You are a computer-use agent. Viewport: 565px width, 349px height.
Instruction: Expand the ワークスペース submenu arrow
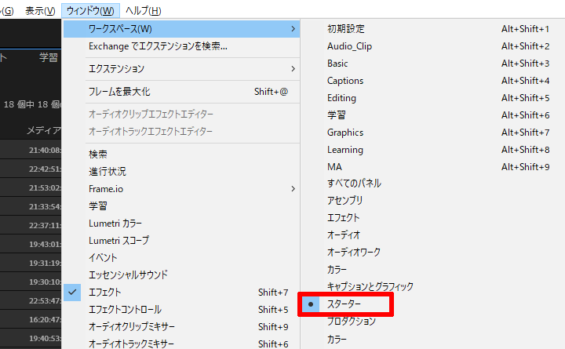293,29
